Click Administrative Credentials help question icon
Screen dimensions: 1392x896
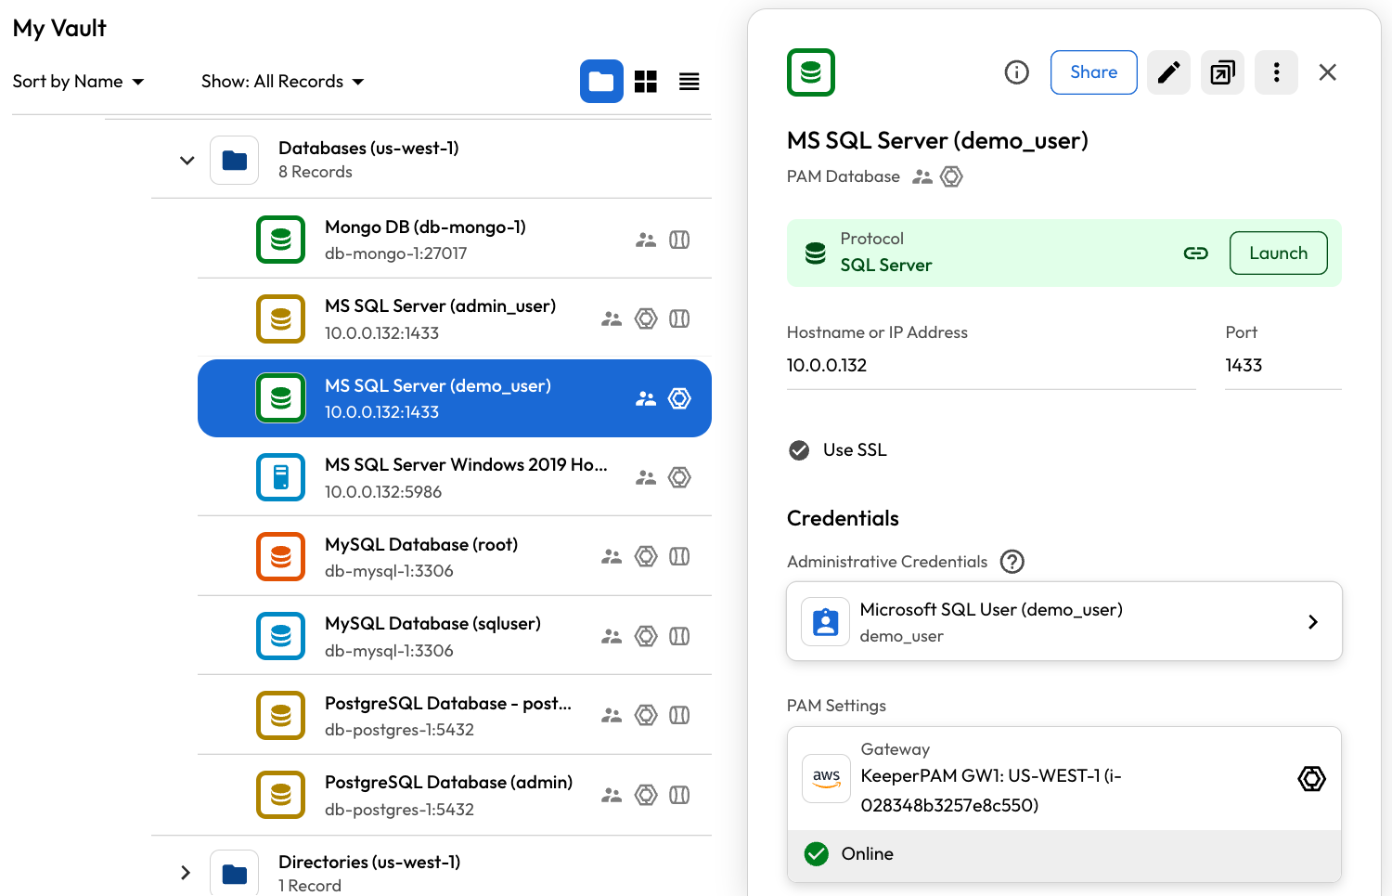click(1012, 562)
